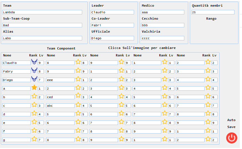This screenshot has height=149, width=242.
Task: Click the rank star beside member abc
Action: (x=78, y=105)
